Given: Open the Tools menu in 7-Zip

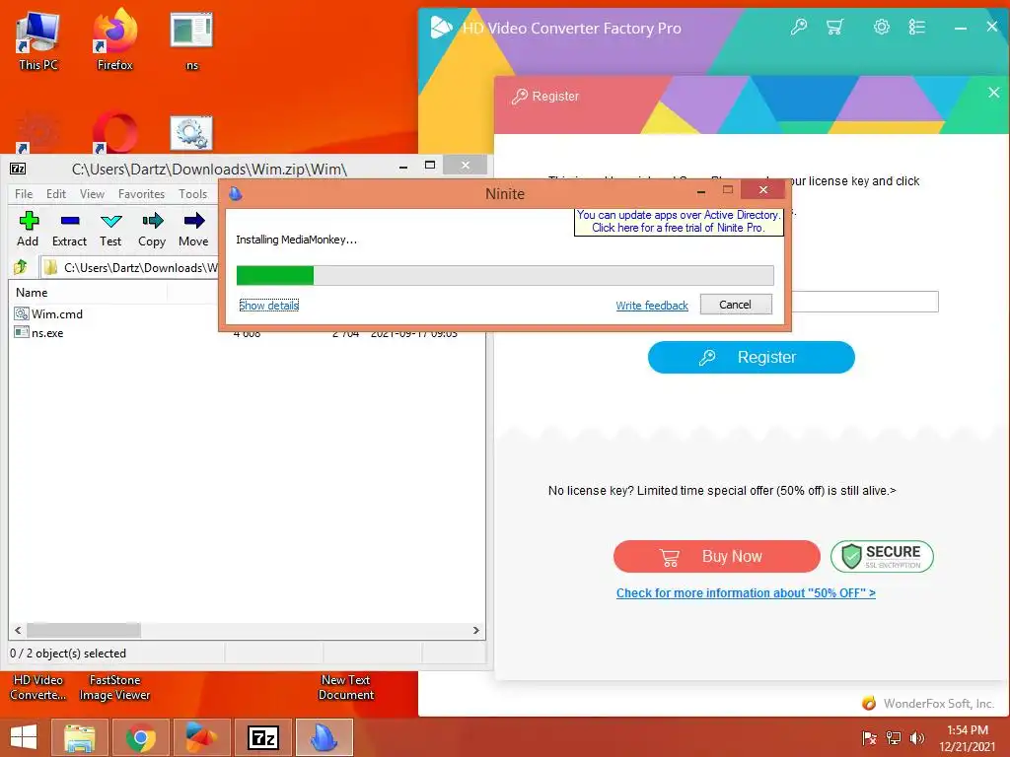Looking at the screenshot, I should tap(192, 194).
